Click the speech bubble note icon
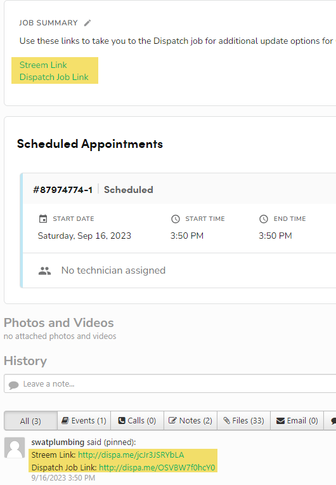Image resolution: width=336 pixels, height=485 pixels. tap(13, 385)
